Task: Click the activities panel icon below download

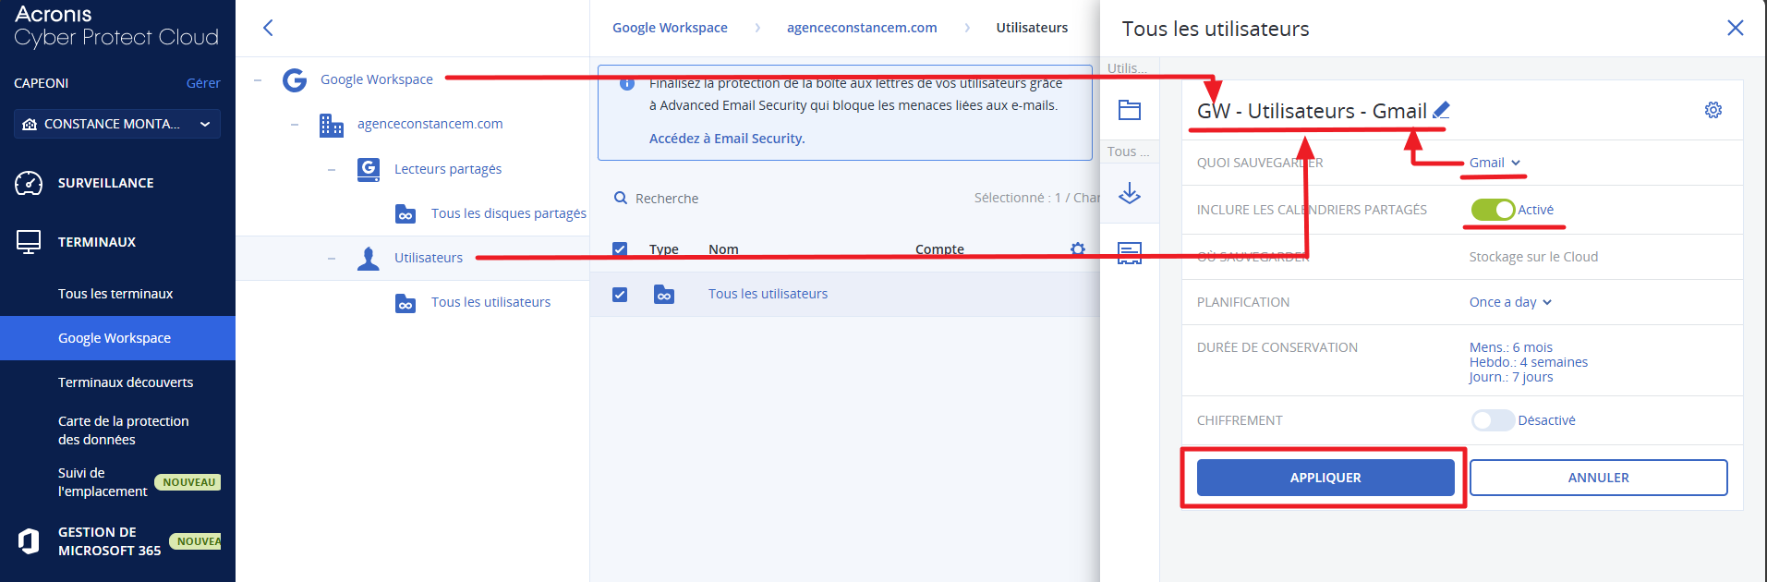Action: click(1130, 253)
